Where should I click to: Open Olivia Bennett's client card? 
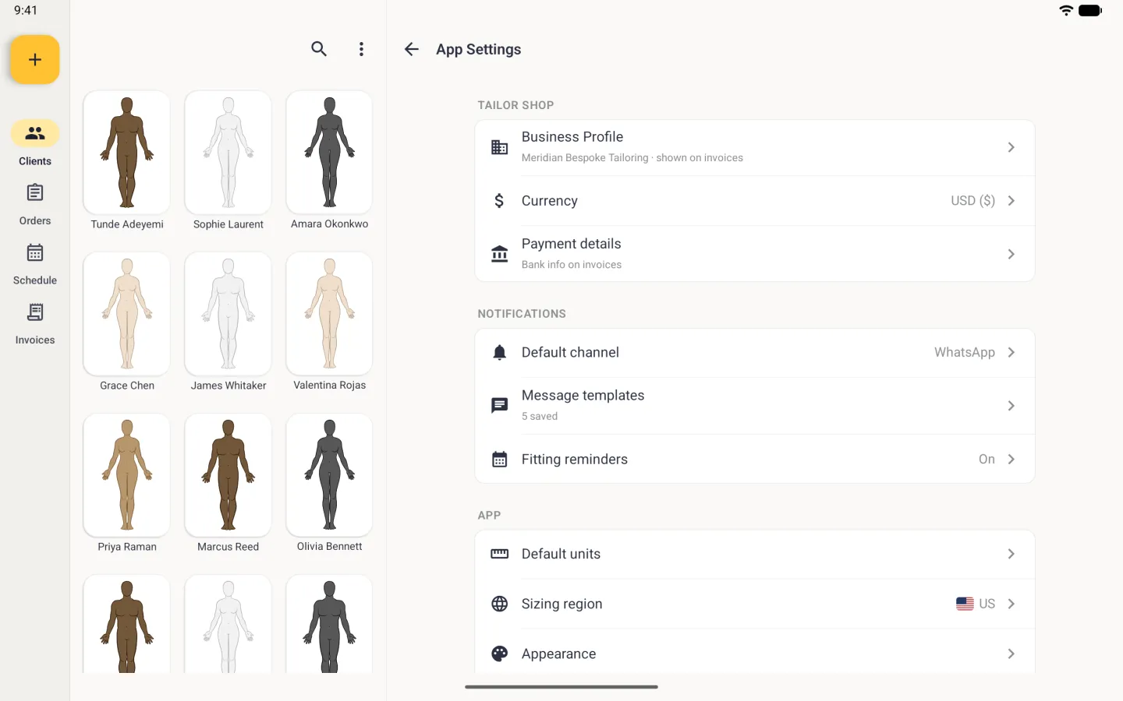tap(330, 484)
